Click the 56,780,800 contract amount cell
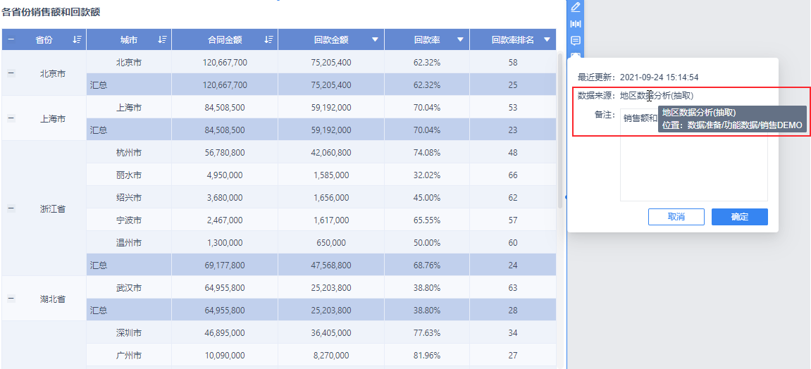 tap(225, 152)
